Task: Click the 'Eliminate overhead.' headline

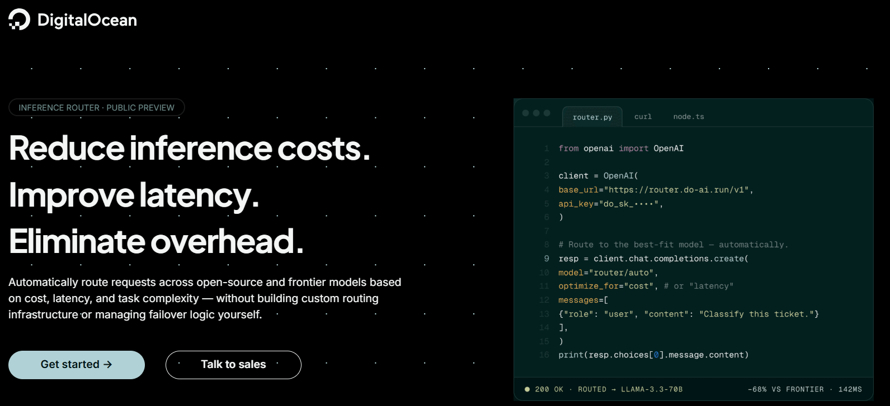Action: pos(156,241)
